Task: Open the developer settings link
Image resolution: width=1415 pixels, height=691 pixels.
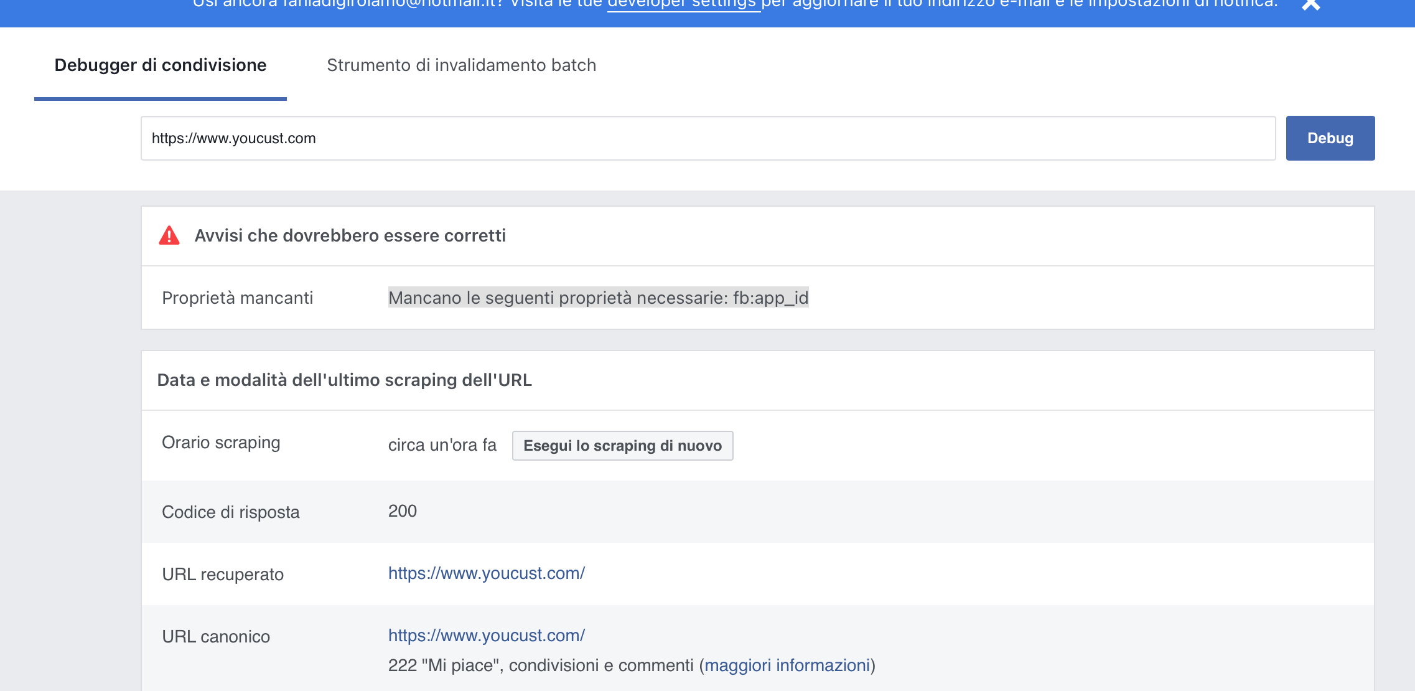Action: pyautogui.click(x=683, y=4)
